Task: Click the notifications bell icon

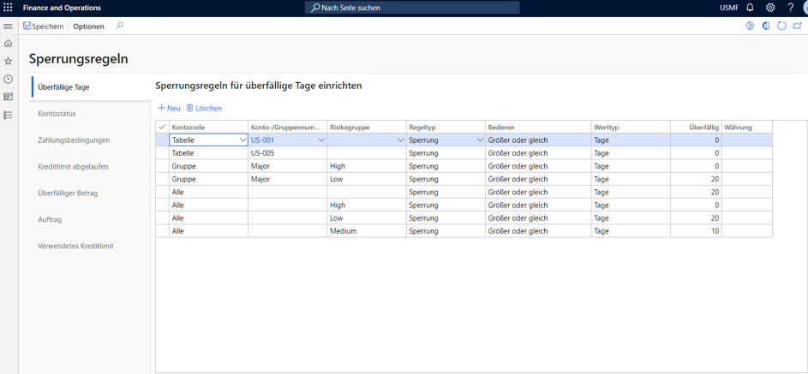Action: tap(750, 8)
